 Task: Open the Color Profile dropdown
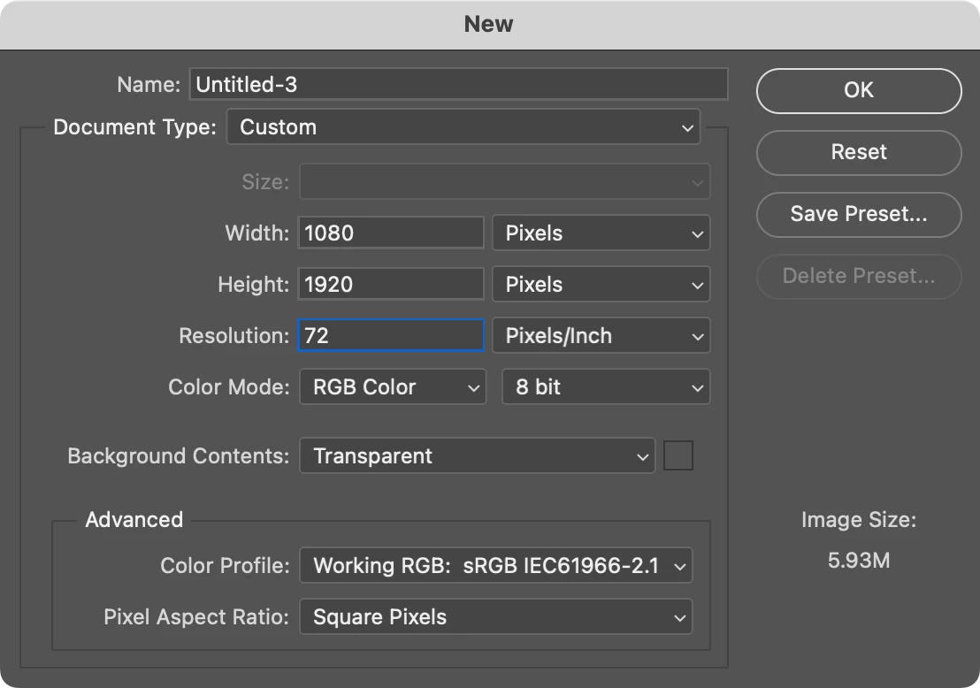point(495,566)
